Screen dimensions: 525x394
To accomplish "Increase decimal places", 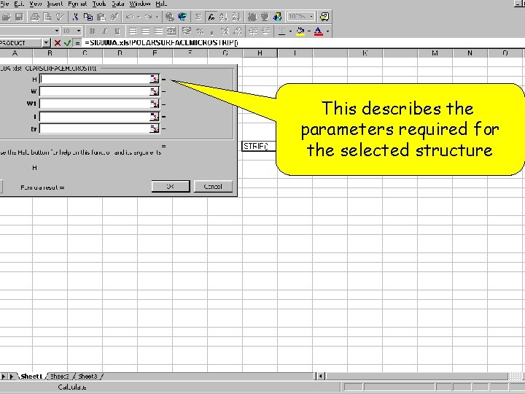I will point(225,31).
